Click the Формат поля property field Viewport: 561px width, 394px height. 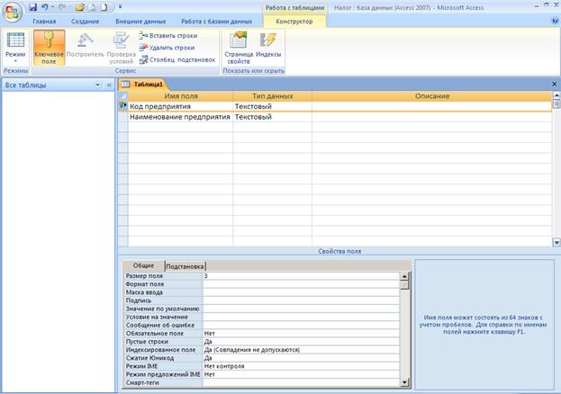pyautogui.click(x=301, y=284)
